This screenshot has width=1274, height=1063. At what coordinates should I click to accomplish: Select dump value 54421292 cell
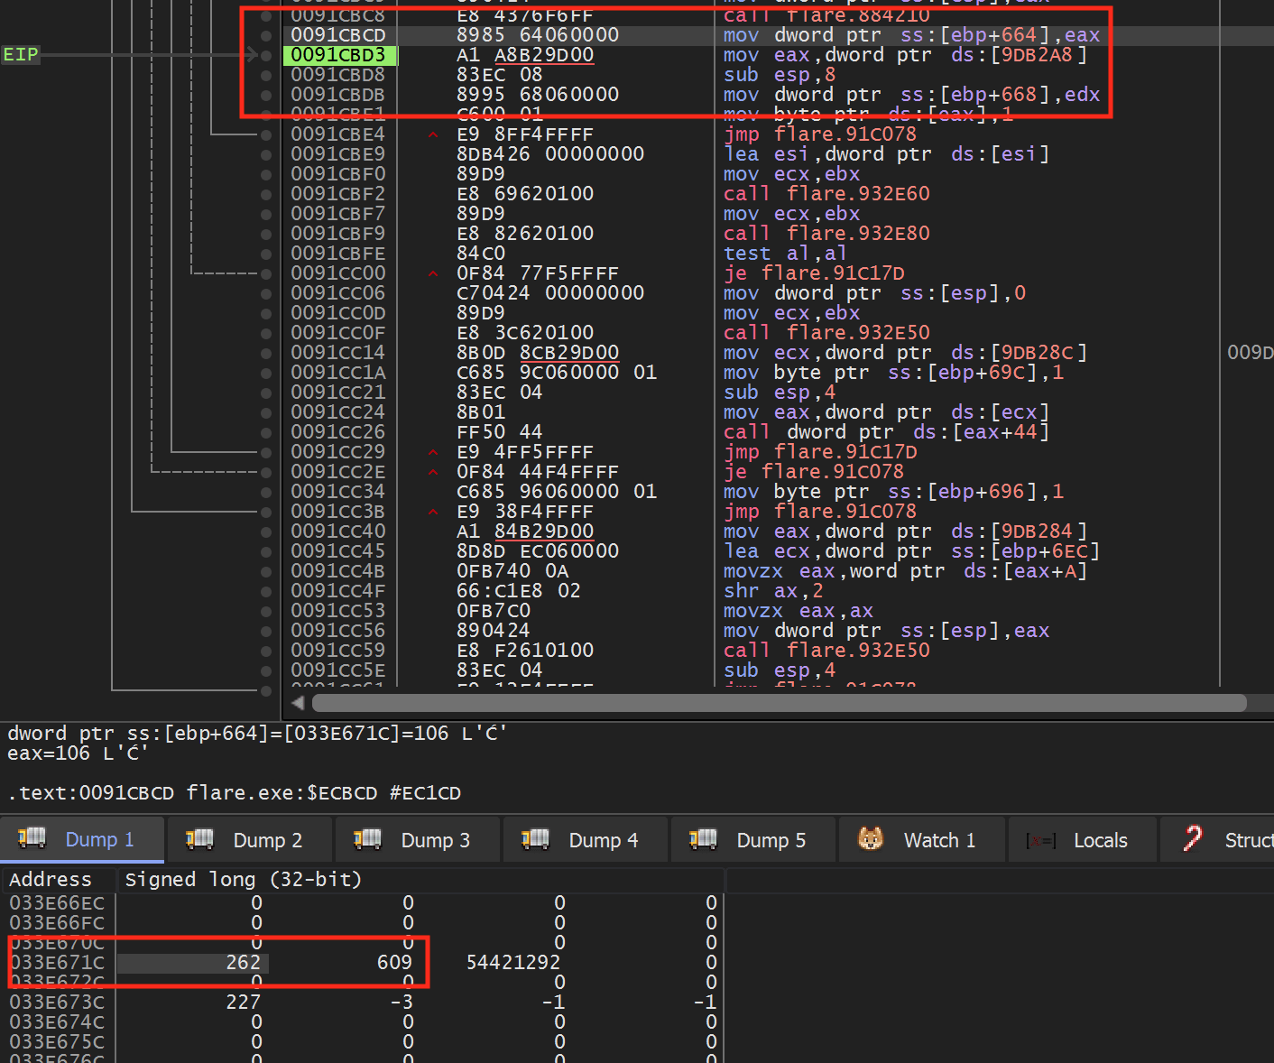[x=512, y=963]
